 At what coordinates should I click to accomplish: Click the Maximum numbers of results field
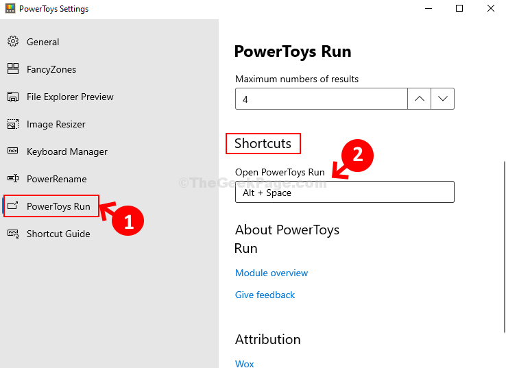[x=322, y=99]
